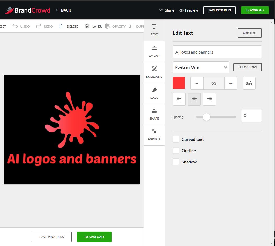Click the scroll down arrow of the panel scrollbar
275x246 pixels.
pos(272,243)
